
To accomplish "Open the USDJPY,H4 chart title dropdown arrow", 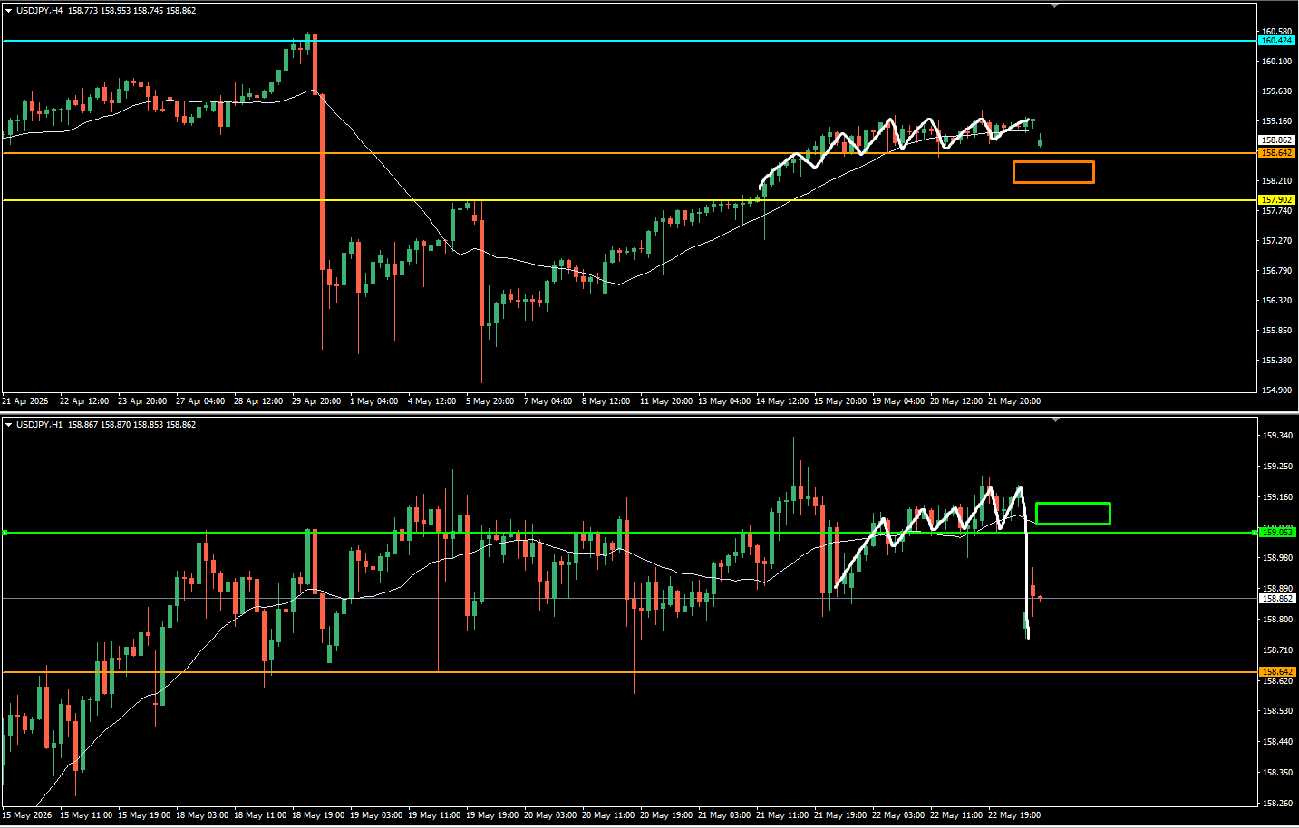I will click(8, 11).
